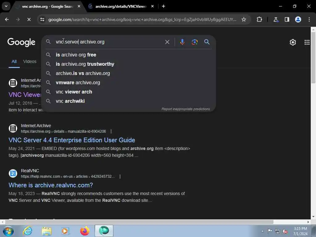
Task: Go forward to the next page
Action: tap(18, 19)
